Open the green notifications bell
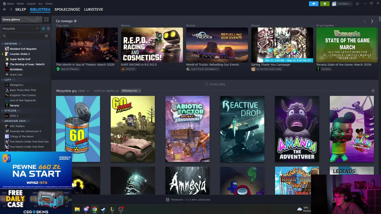The height and width of the screenshot is (214, 381). pyautogui.click(x=325, y=4)
